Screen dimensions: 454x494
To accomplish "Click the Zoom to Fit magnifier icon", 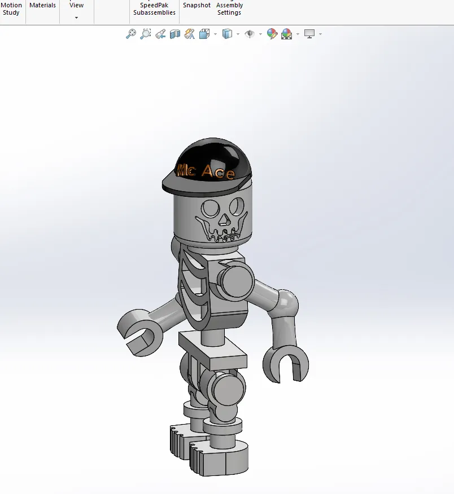I will coord(131,34).
